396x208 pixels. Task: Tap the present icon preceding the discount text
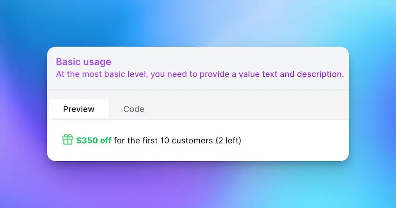pos(68,140)
